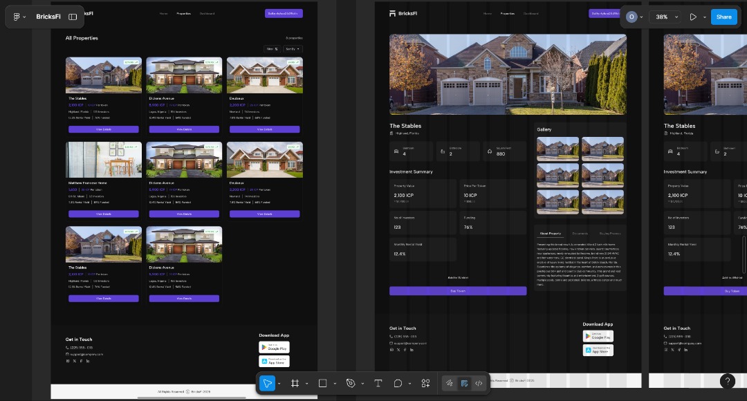Switch to Buying Process tab
The width and height of the screenshot is (747, 401).
click(x=610, y=234)
